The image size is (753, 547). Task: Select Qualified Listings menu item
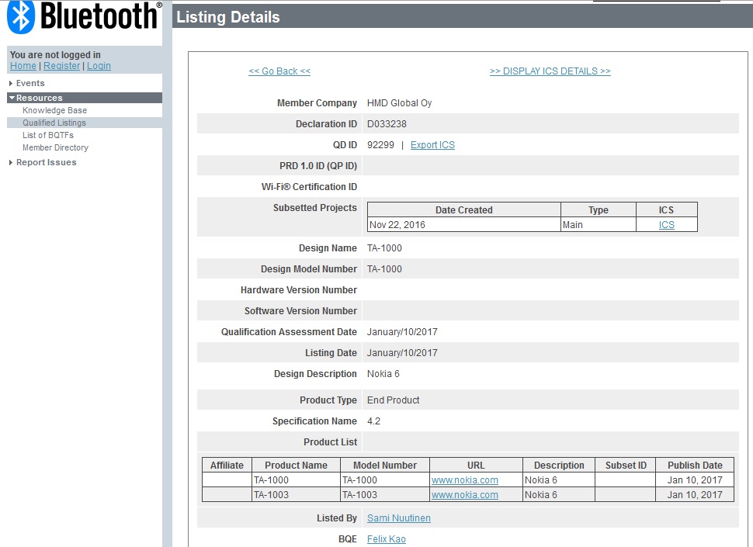point(54,123)
